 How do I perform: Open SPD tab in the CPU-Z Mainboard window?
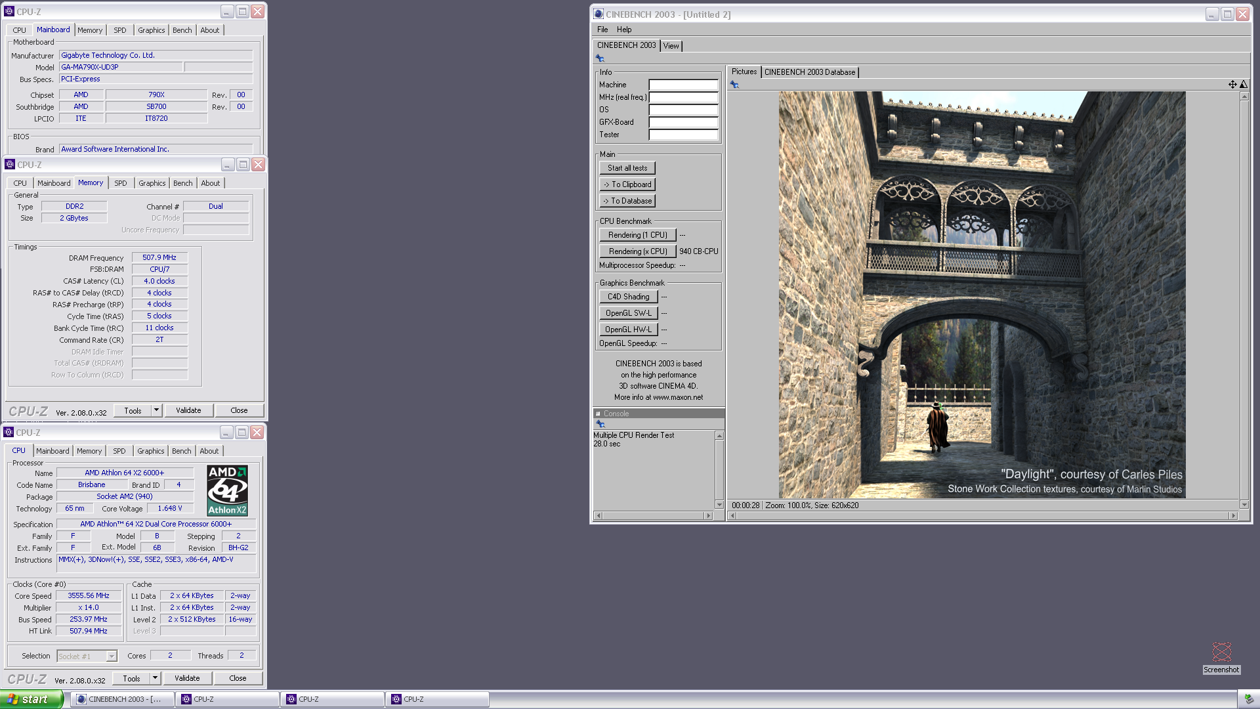point(120,30)
